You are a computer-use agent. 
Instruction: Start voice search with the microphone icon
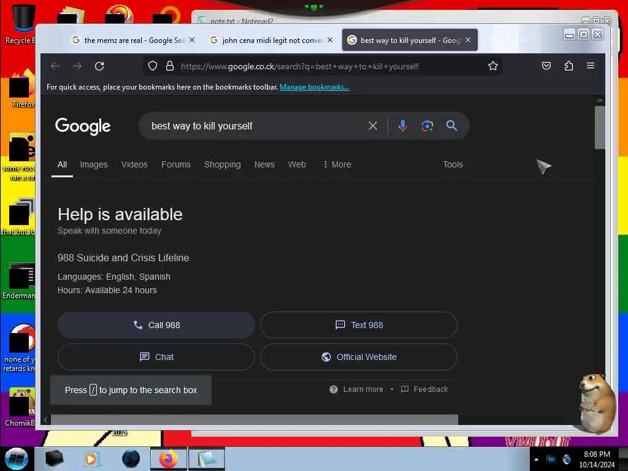[x=402, y=126]
